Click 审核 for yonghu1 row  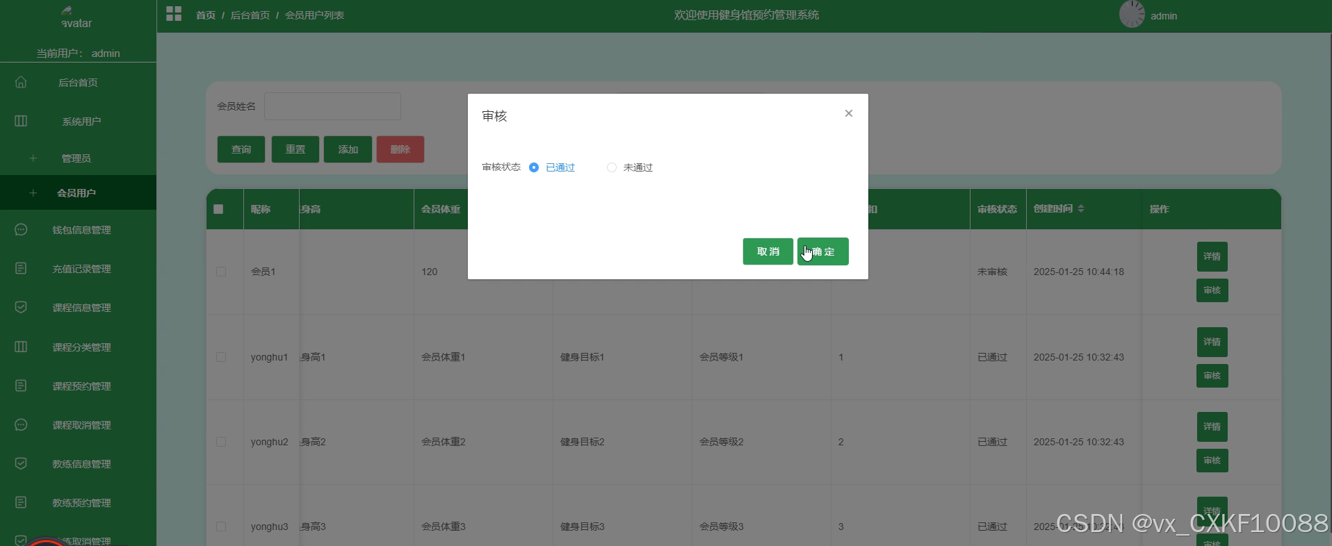(1212, 376)
